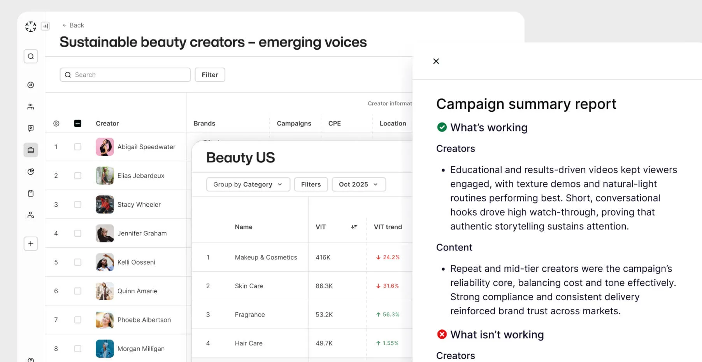Select the Makeup & Cosmetics row

pos(302,257)
